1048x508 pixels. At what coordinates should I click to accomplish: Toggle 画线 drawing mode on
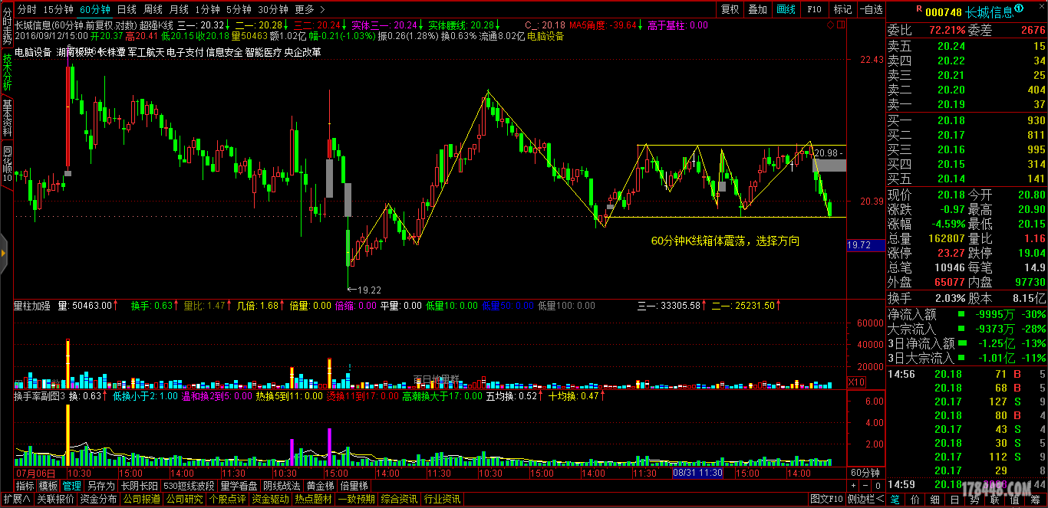pos(786,9)
